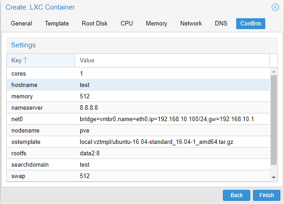Click the scrollbar down arrow
This screenshot has width=284, height=204.
274,178
